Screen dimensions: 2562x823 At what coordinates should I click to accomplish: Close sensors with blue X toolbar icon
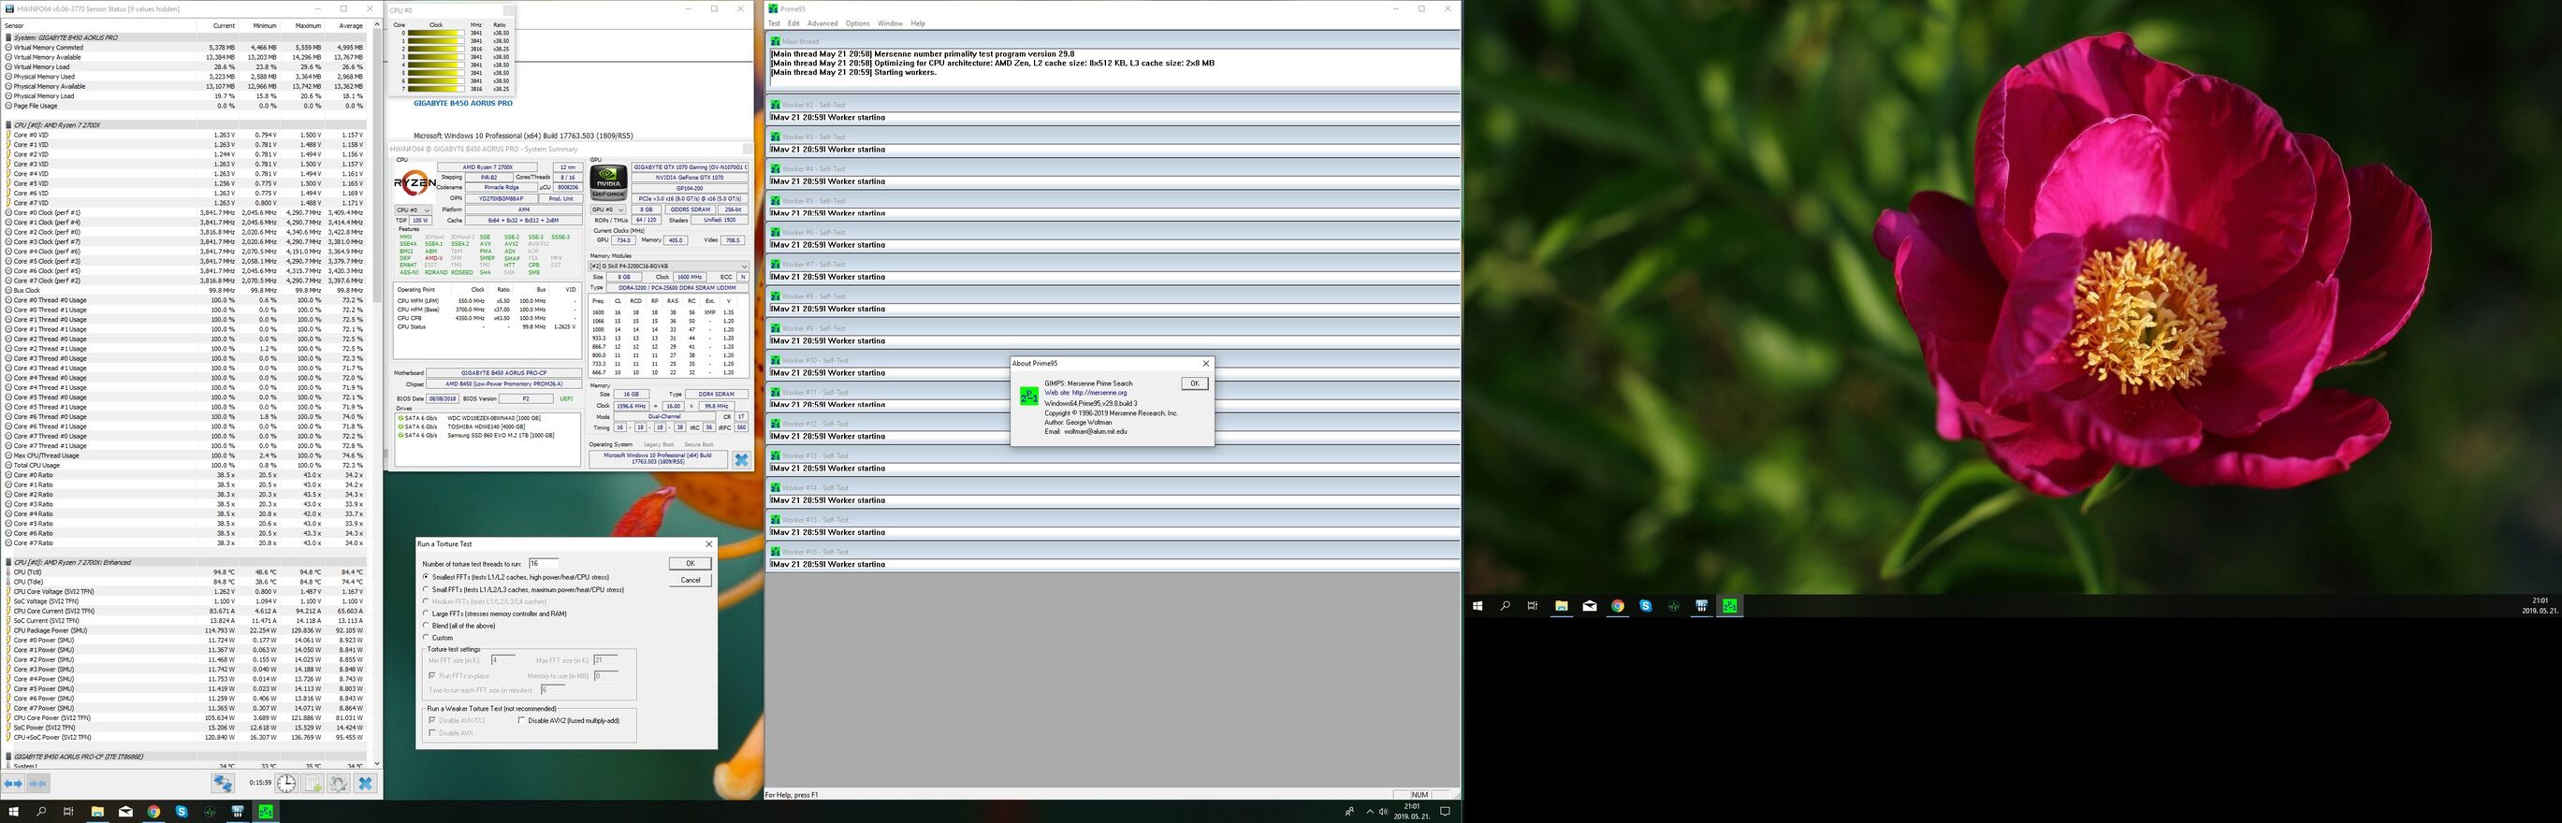click(x=365, y=783)
